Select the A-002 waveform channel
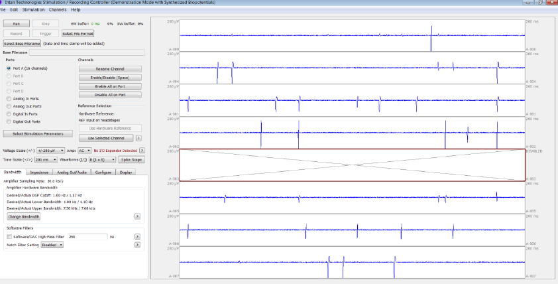Viewport: 558px width, 284px height. 352,133
